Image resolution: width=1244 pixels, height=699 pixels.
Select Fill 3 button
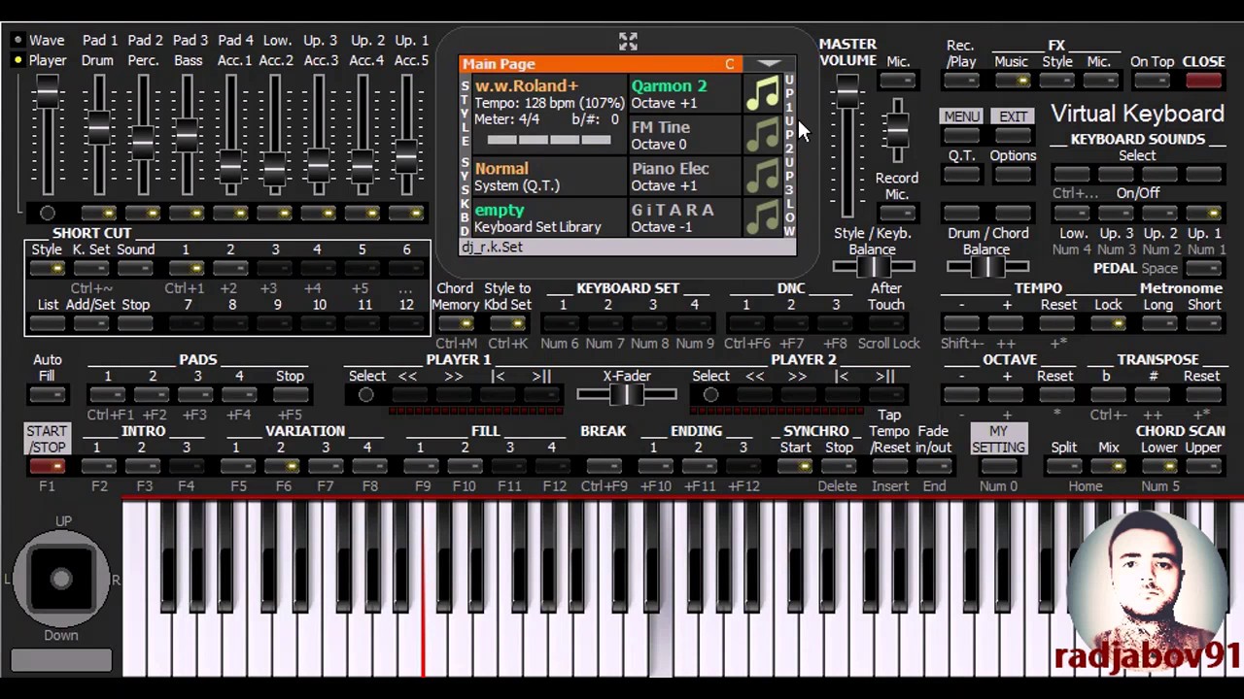(509, 467)
